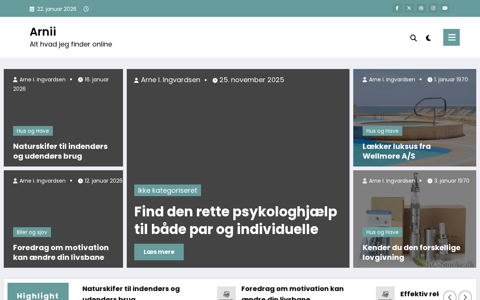Viewport: 480px width, 300px height.
Task: Open the "25. november 2025" date link
Action: tap(248, 80)
